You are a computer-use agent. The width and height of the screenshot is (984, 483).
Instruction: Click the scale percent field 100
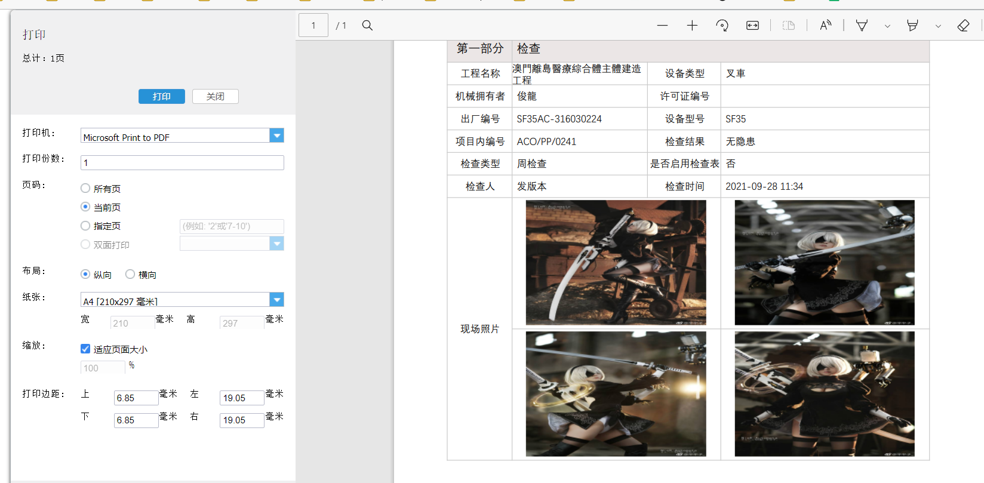tap(103, 368)
